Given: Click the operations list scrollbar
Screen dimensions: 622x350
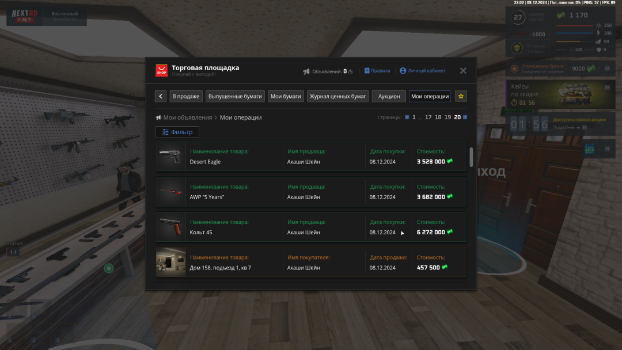Looking at the screenshot, I should [471, 157].
